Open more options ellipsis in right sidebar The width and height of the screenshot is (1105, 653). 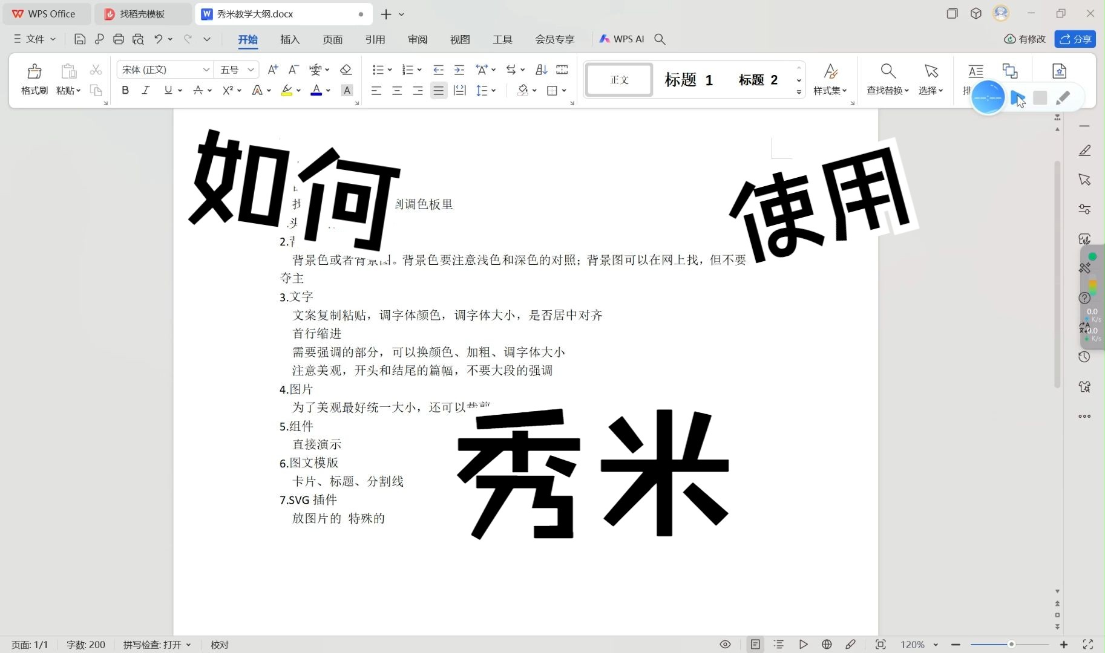[1084, 416]
